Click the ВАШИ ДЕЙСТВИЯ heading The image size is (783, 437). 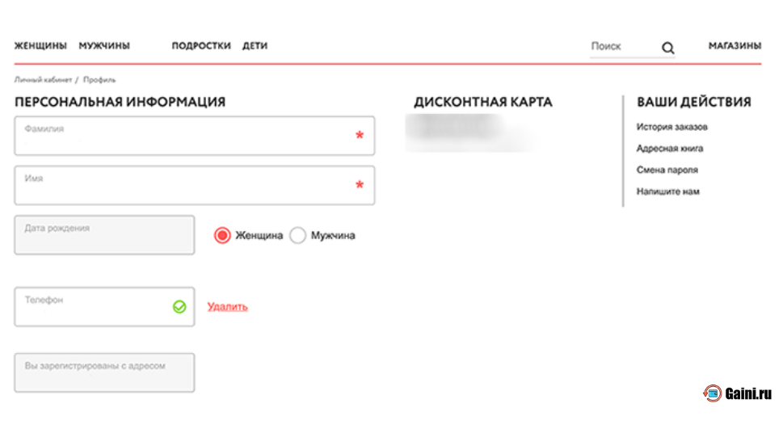(693, 102)
